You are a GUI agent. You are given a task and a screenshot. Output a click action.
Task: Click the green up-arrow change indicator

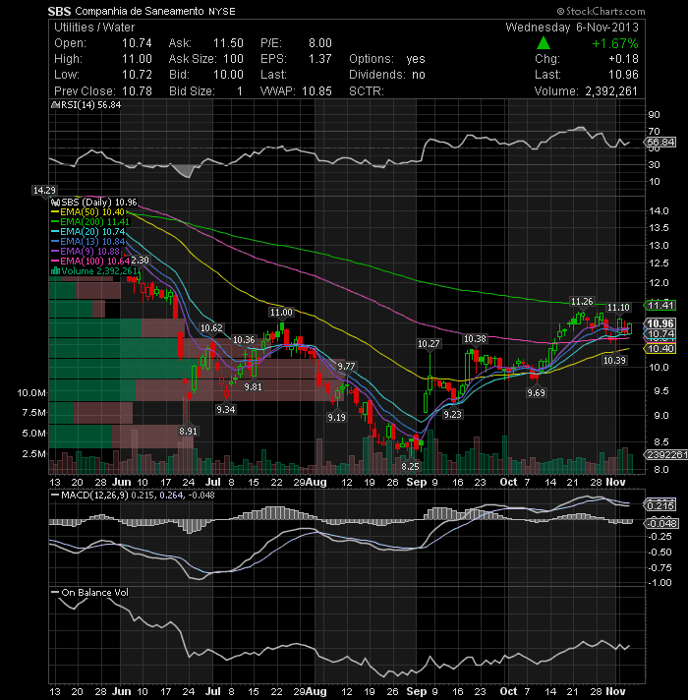[543, 43]
